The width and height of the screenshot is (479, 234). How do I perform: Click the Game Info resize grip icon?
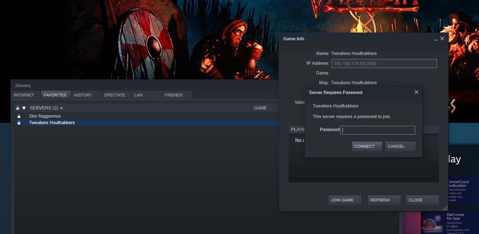(445, 208)
